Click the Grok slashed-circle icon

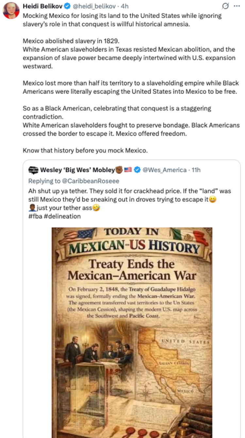[x=225, y=6]
